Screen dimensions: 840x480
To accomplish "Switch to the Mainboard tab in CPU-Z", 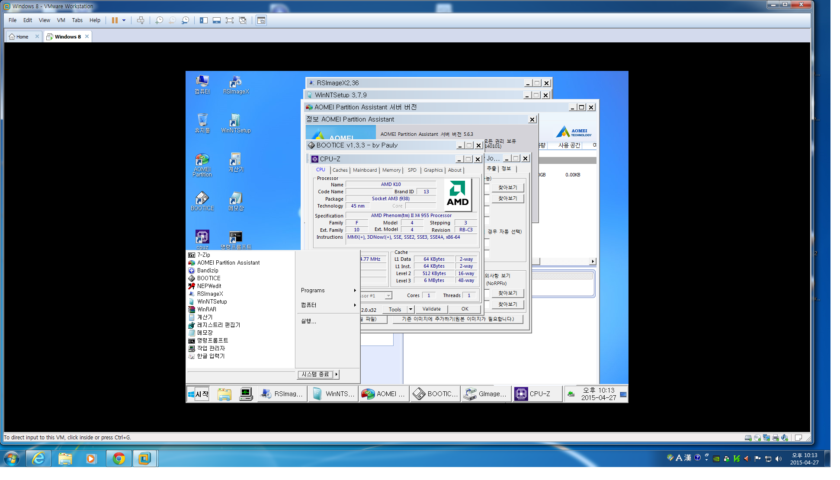I will pos(365,170).
